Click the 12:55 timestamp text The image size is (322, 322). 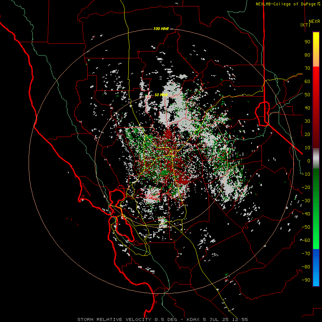point(240,319)
